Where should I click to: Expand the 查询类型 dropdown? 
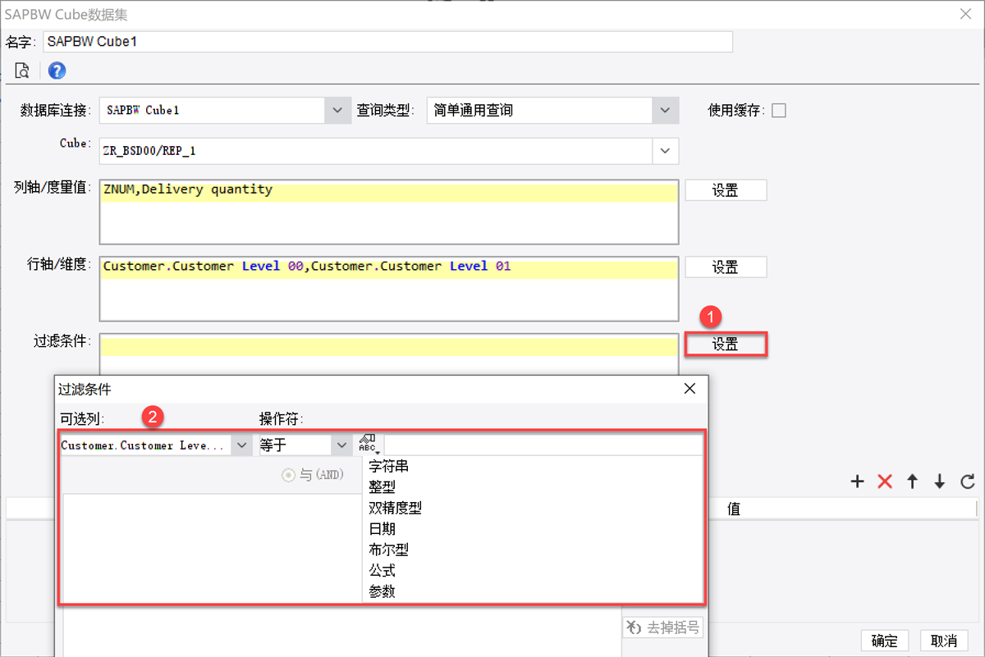coord(666,110)
